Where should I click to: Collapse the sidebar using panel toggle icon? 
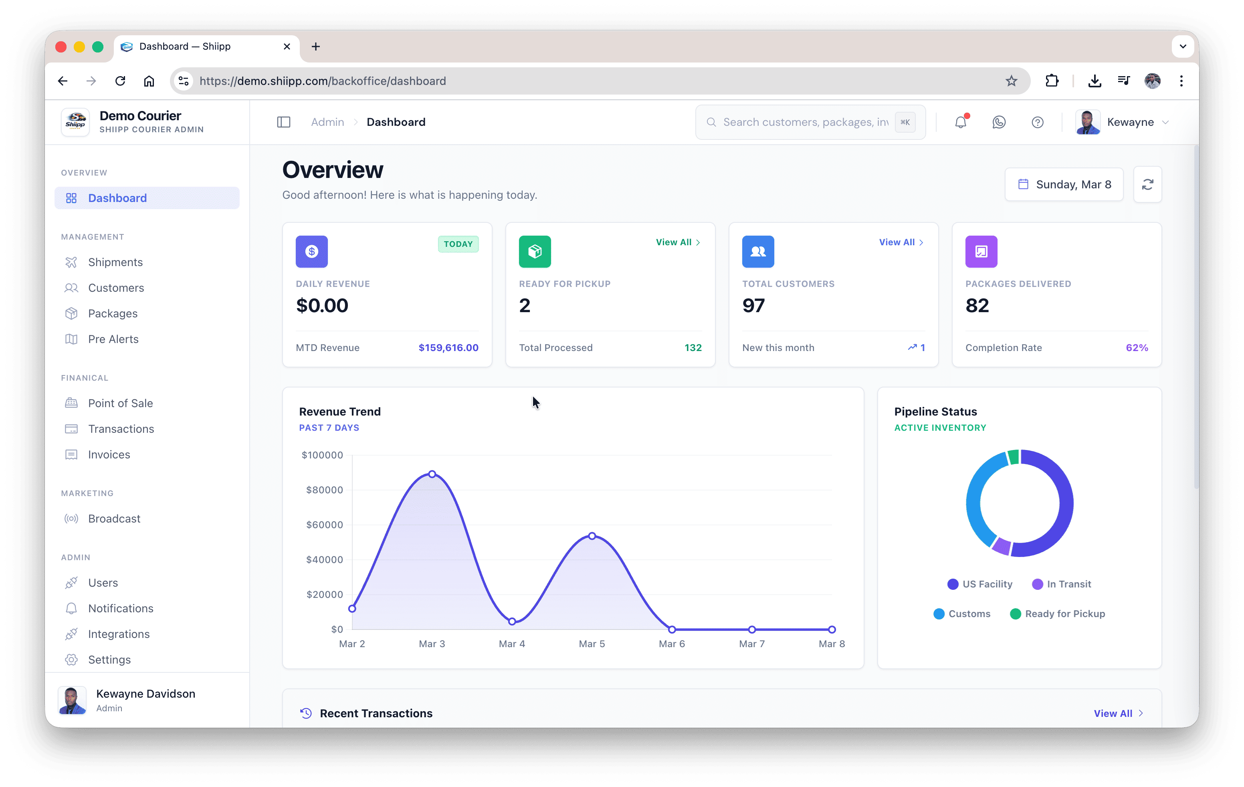click(x=284, y=122)
